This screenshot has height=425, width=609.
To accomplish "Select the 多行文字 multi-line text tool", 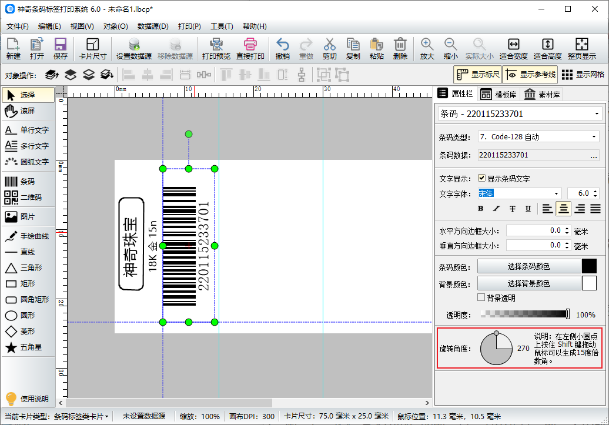I will pos(28,146).
